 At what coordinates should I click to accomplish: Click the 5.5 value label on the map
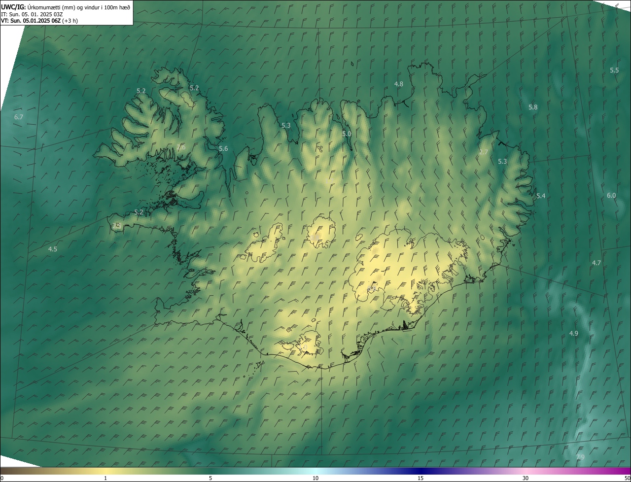pos(614,70)
